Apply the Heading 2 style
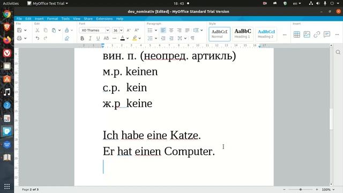The width and height of the screenshot is (343, 193). tap(266, 34)
